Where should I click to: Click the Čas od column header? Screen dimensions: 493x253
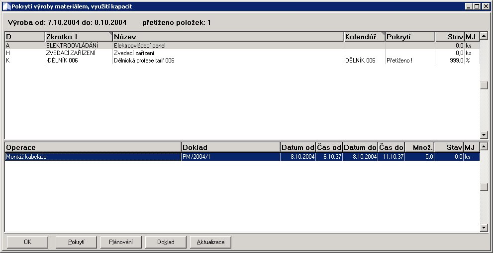coord(329,147)
